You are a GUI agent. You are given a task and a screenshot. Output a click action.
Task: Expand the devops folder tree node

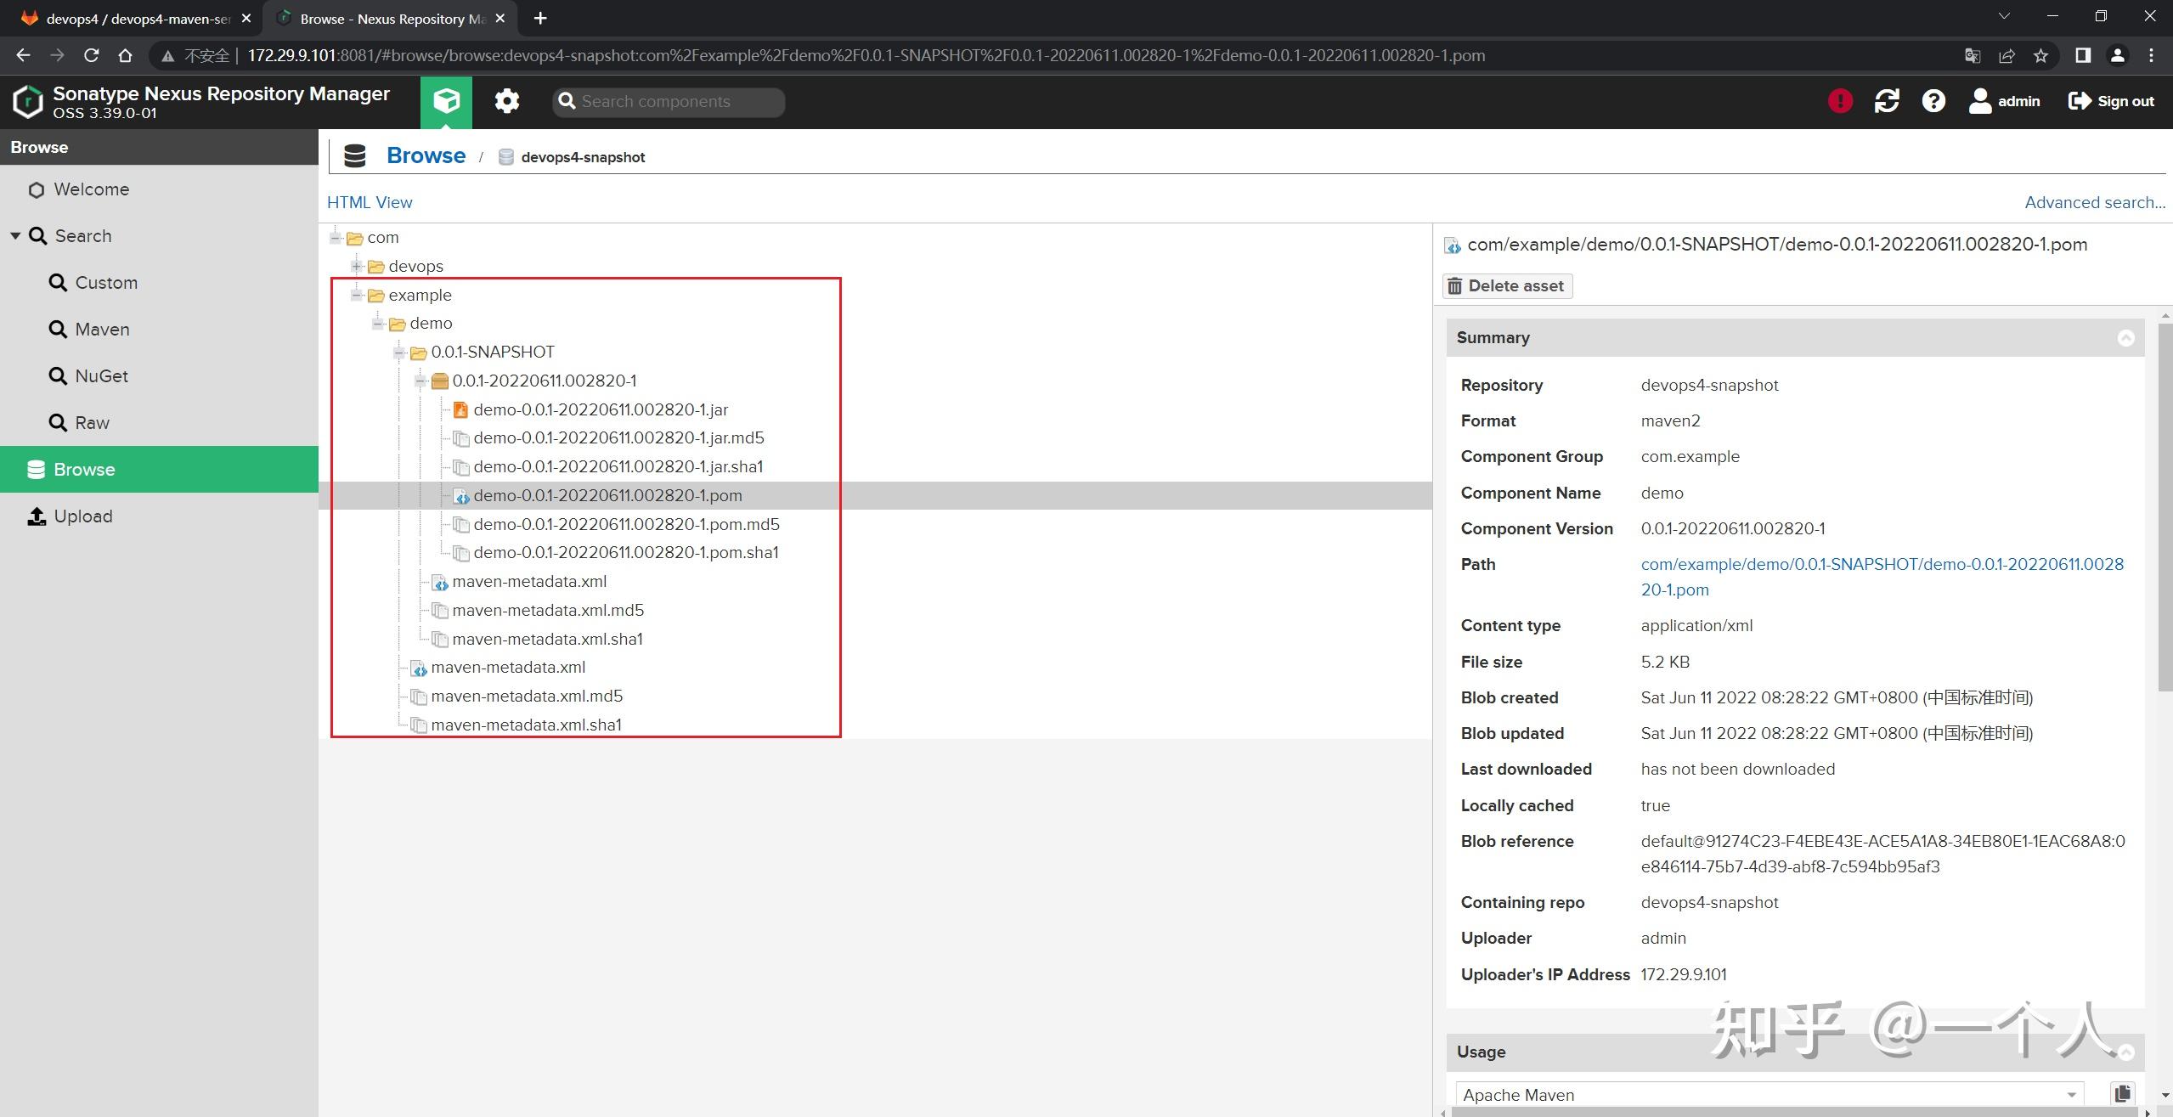pos(357,267)
